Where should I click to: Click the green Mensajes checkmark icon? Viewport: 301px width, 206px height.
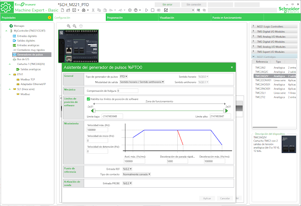[11, 26]
